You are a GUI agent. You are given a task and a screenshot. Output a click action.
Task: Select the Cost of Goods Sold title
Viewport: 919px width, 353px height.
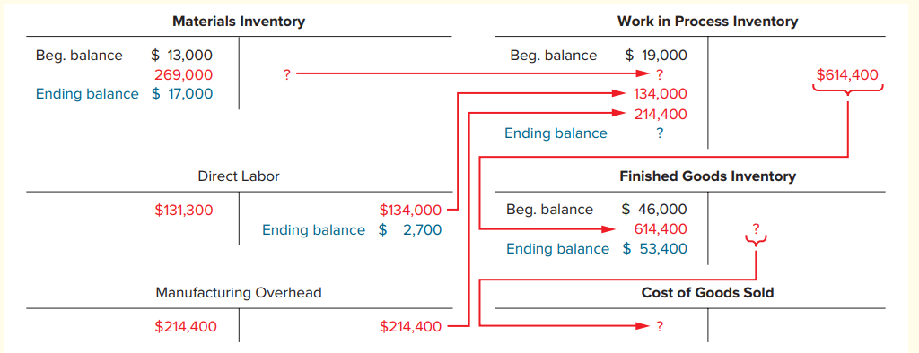tap(707, 292)
